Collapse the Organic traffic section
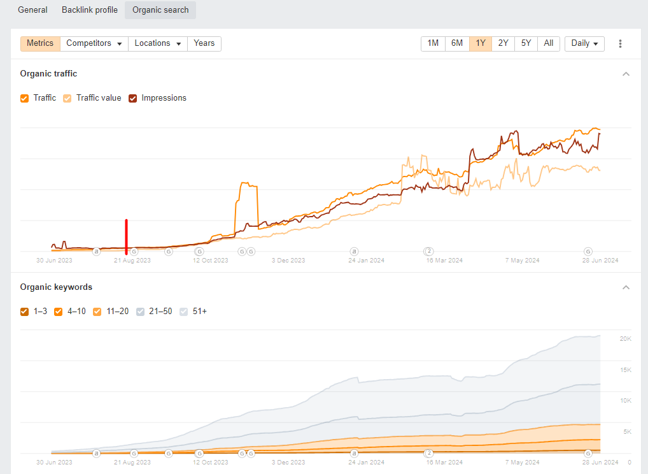648x474 pixels. (x=626, y=74)
